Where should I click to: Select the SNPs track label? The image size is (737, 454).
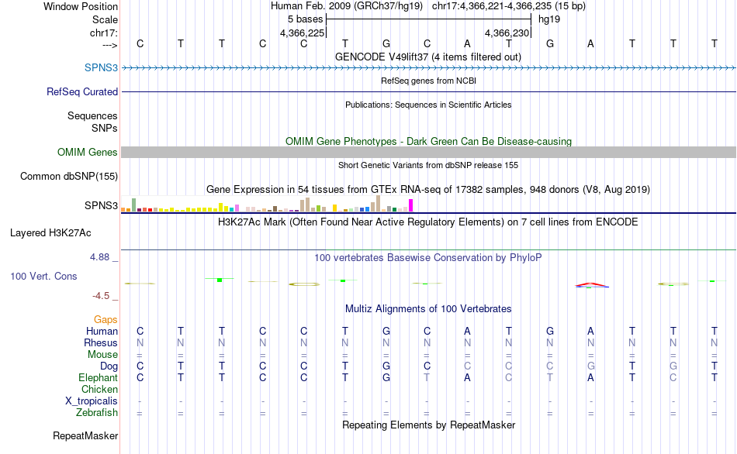[x=105, y=128]
